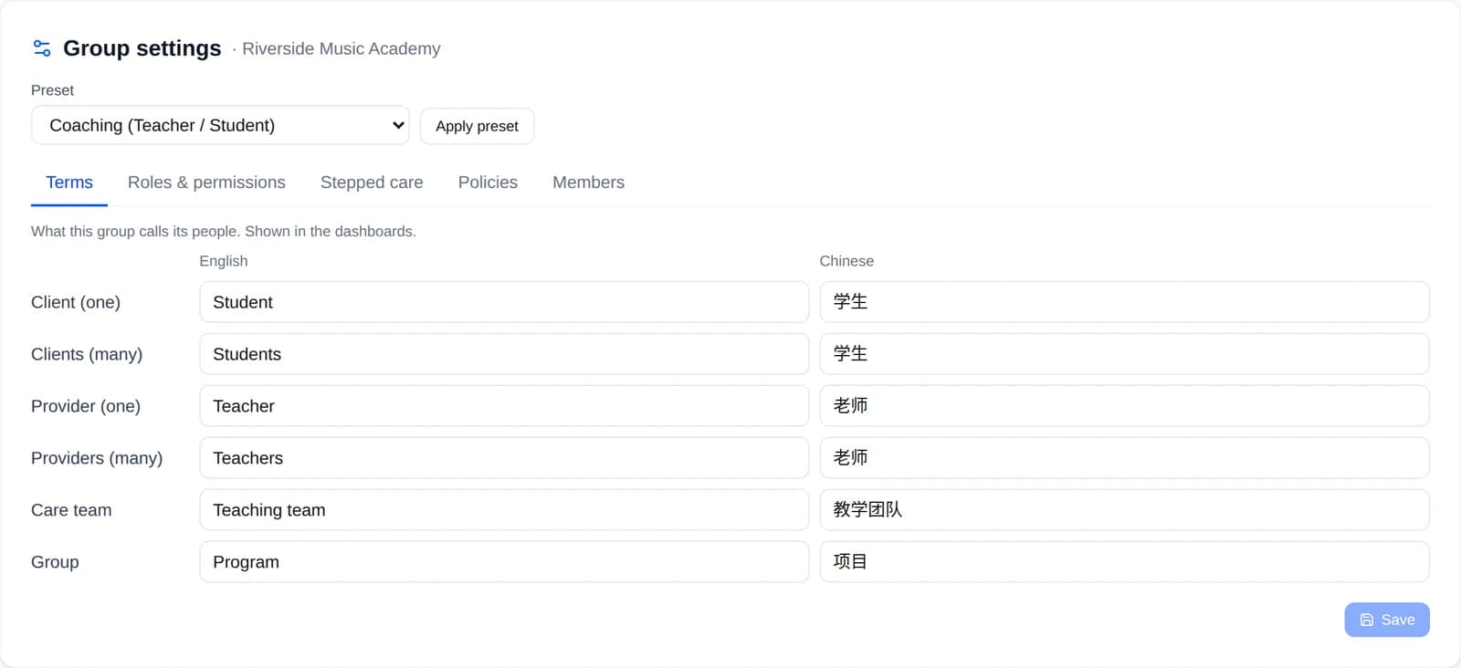Click the 'Care team' row label
The width and height of the screenshot is (1461, 668).
click(71, 510)
